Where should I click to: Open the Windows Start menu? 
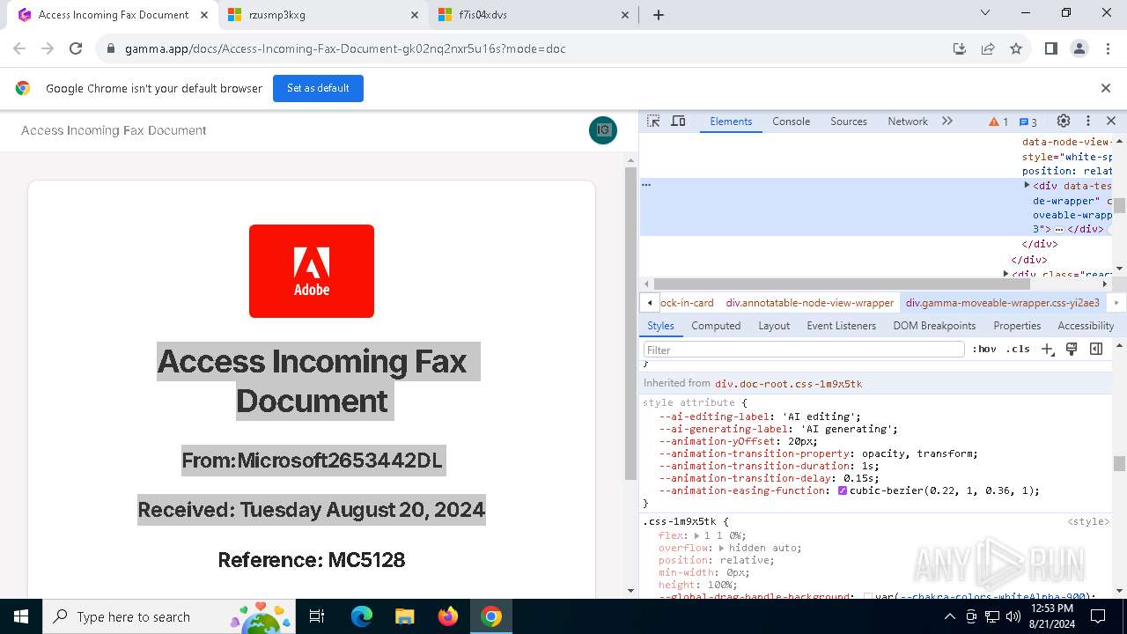pyautogui.click(x=21, y=616)
